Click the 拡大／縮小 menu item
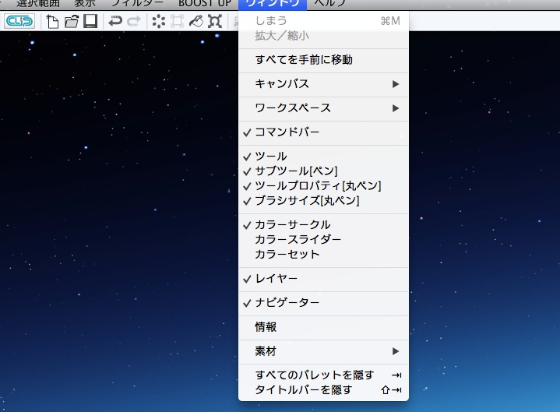This screenshot has height=412, width=560. pos(323,36)
